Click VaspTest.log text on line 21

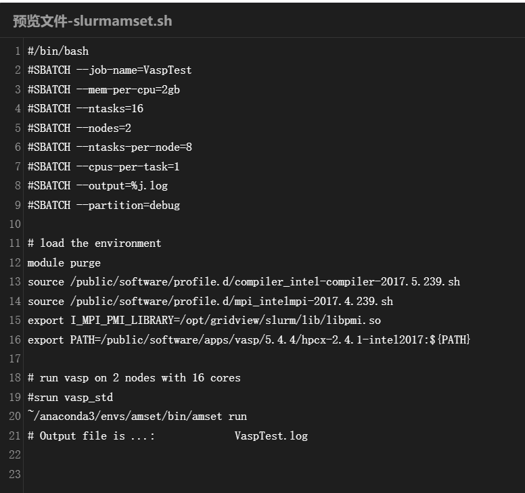[271, 436]
